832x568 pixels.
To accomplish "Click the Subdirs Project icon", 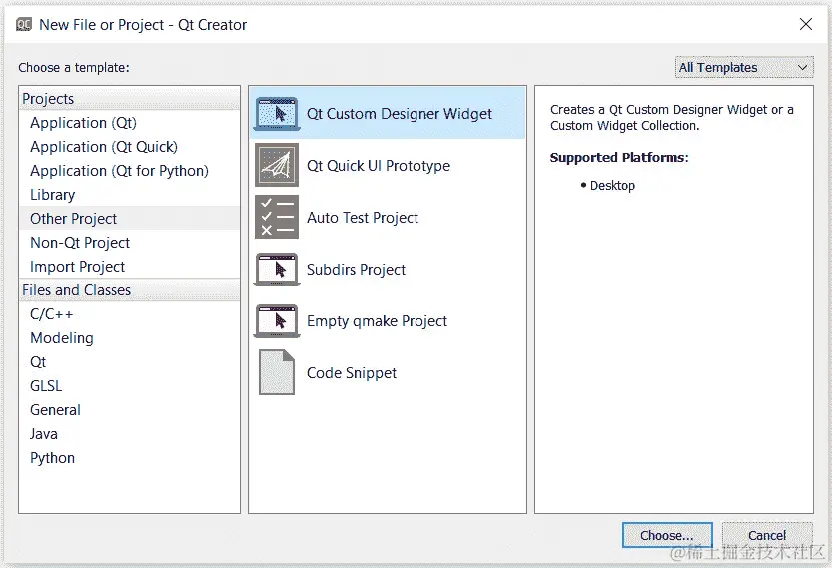I will [x=277, y=269].
